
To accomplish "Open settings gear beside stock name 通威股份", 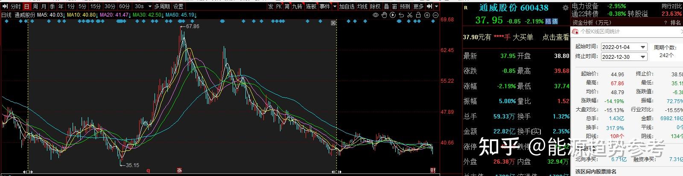I will pyautogui.click(x=565, y=8).
